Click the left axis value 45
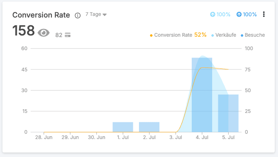This screenshot has width=278, height=157. 24,69
